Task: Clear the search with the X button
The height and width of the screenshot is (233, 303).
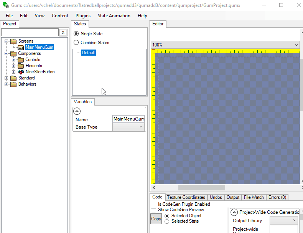Action: 64,33
